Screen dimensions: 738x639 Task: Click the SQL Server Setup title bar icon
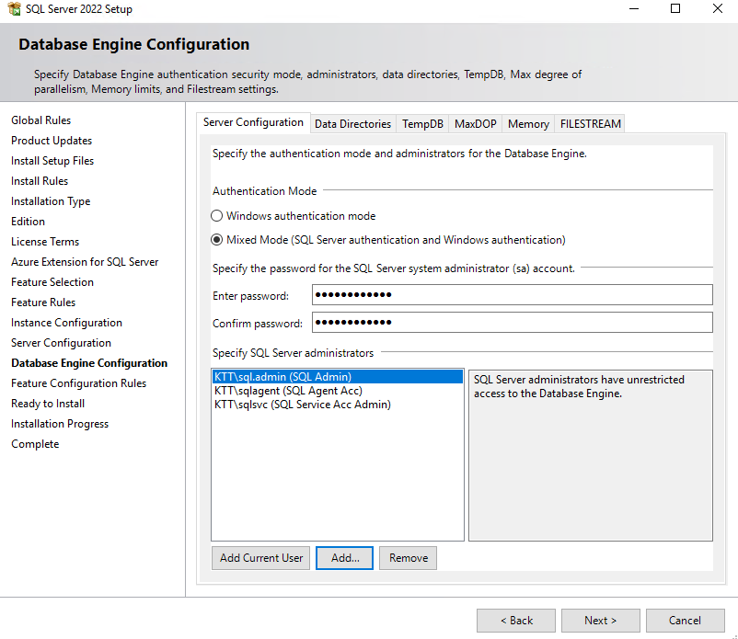point(14,8)
